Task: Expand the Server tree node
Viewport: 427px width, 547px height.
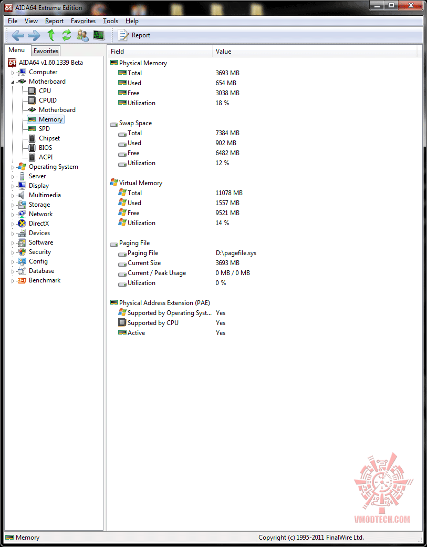Action: point(13,177)
